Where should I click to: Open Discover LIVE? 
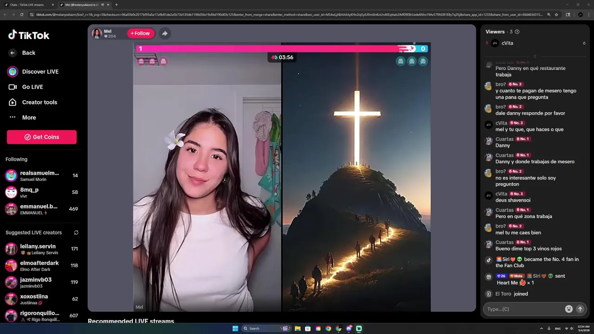coord(40,71)
